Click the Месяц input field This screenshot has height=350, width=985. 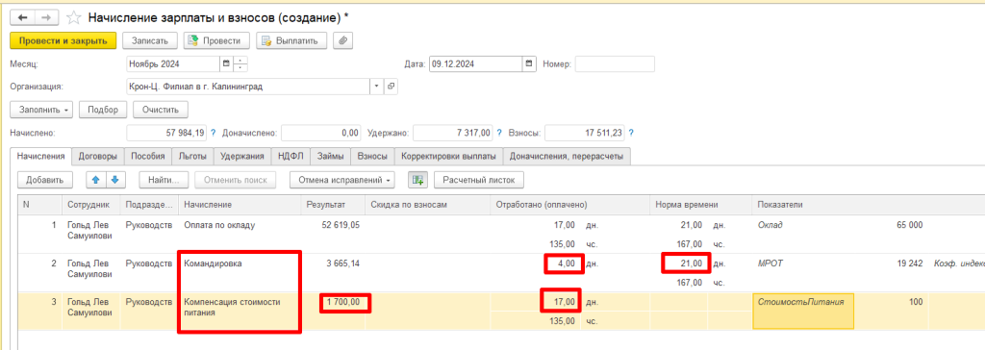173,63
